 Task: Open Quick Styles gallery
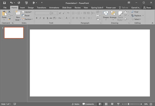120,16
